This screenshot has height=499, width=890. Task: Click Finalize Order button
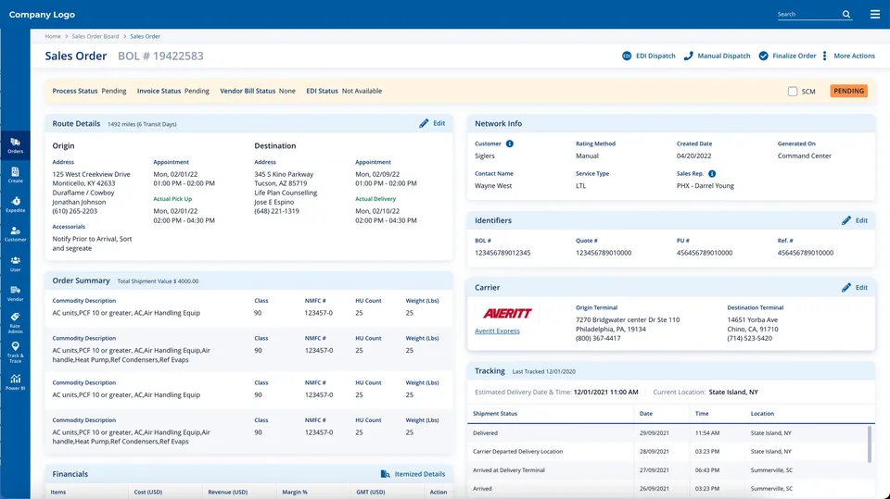tap(788, 56)
